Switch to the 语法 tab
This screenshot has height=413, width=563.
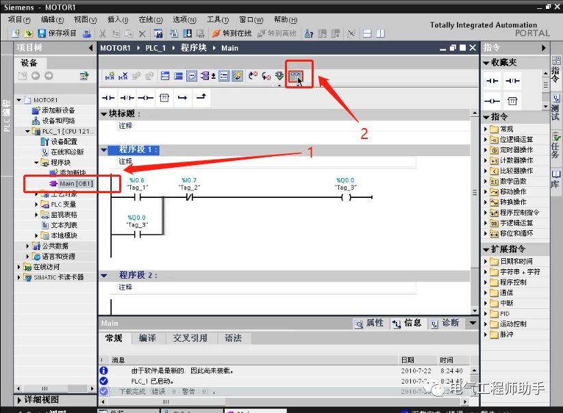point(233,338)
